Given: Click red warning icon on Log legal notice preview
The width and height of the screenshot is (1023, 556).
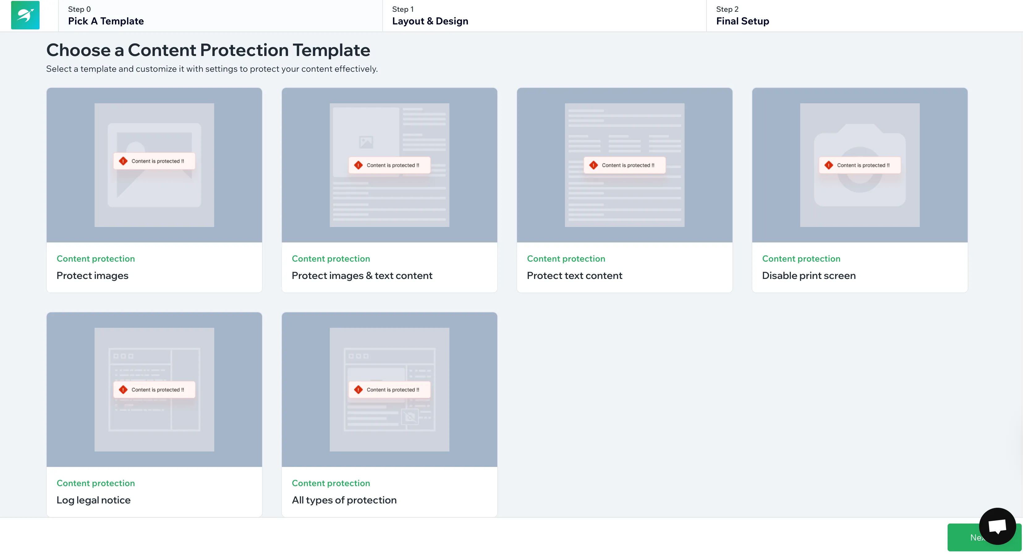Looking at the screenshot, I should (123, 389).
